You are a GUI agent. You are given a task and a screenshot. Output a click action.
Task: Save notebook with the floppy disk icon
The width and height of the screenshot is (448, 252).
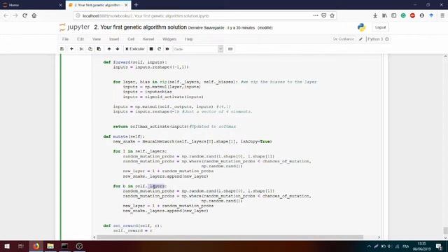(62, 49)
